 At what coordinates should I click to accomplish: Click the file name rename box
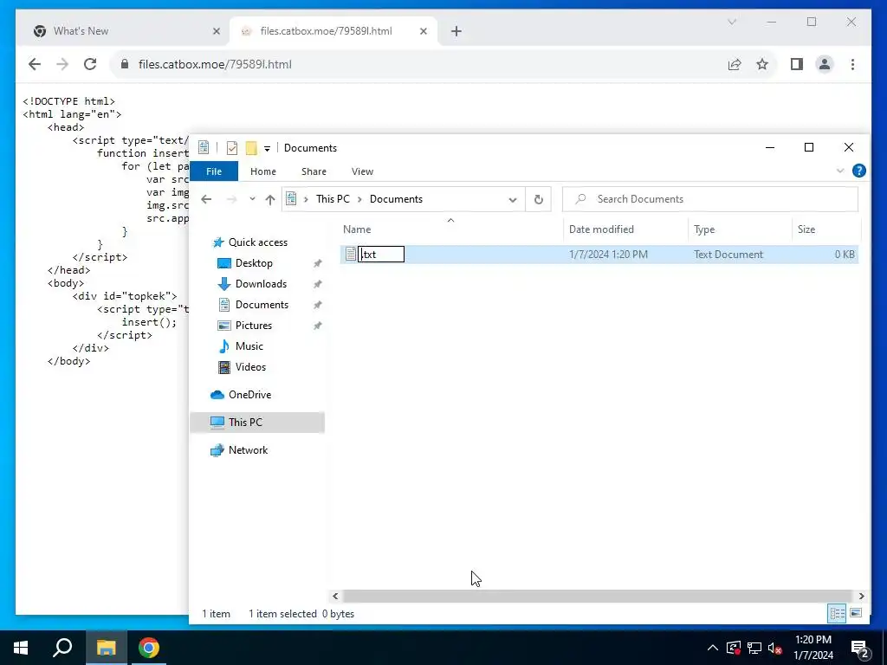click(381, 255)
